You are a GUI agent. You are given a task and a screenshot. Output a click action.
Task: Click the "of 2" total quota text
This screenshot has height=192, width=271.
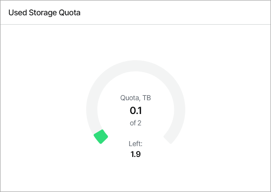(136, 123)
